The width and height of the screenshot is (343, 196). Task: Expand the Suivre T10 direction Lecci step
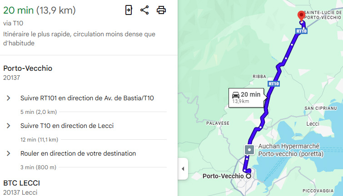point(8,126)
